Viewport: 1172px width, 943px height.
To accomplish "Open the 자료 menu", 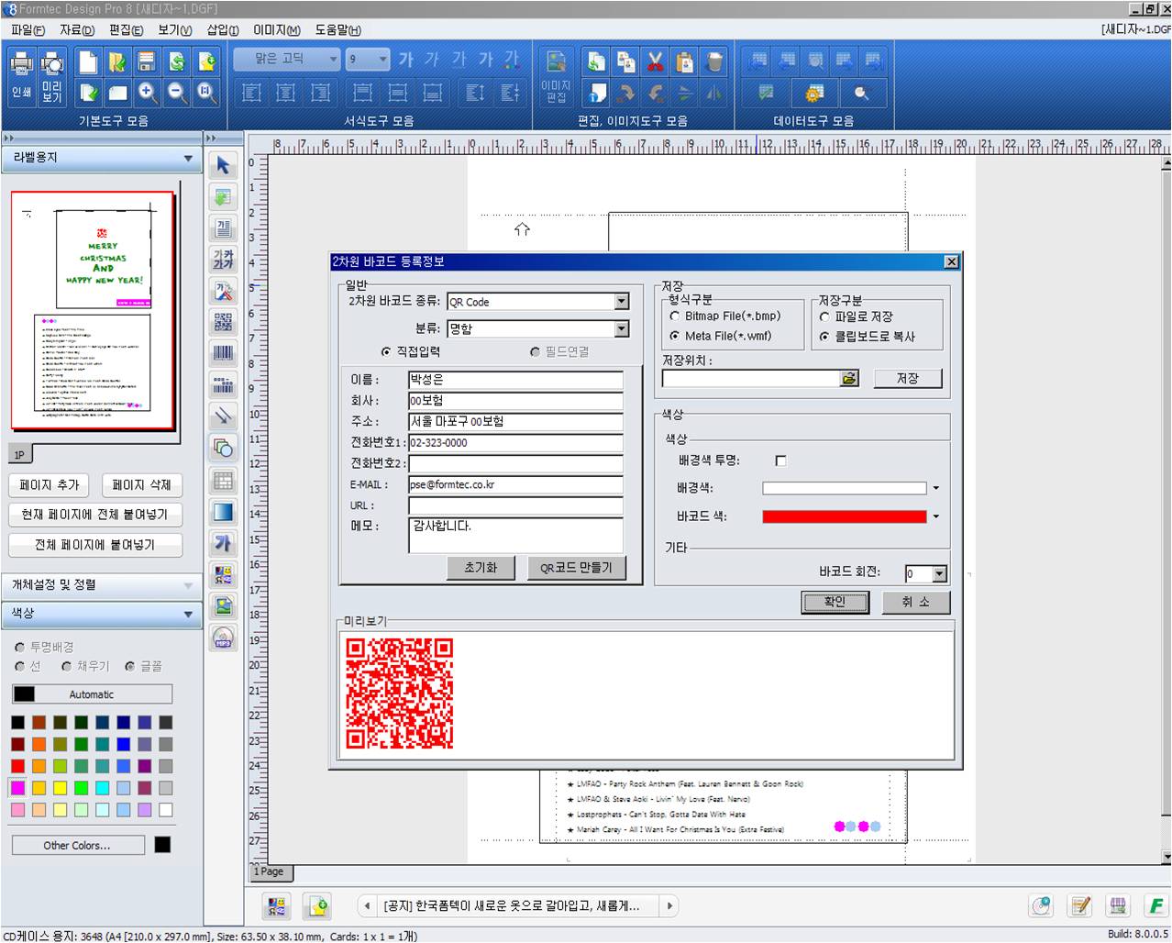I will [77, 30].
